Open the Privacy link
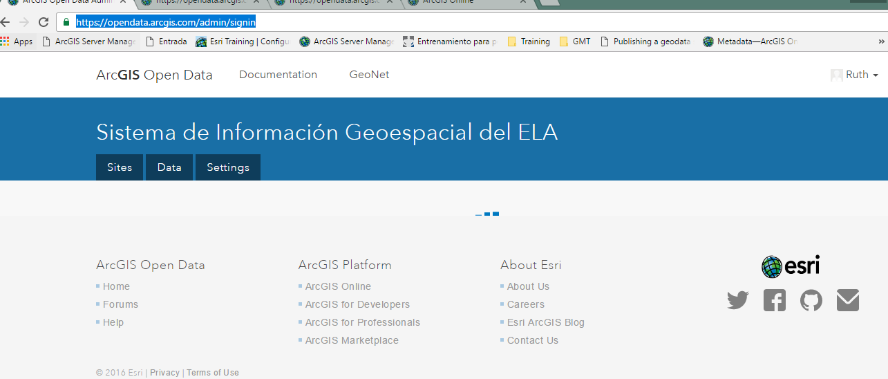The height and width of the screenshot is (379, 888). click(x=164, y=373)
